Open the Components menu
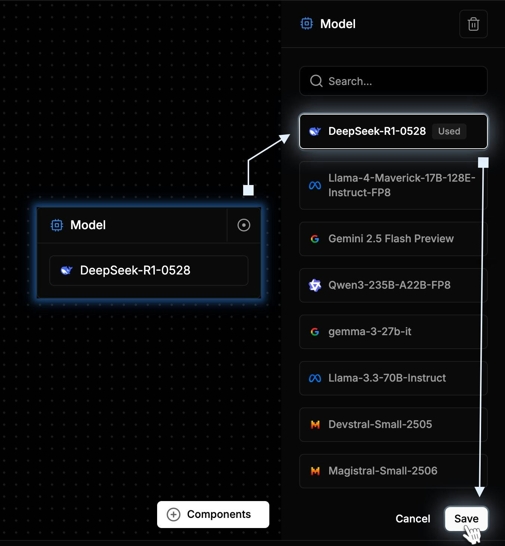Screen dimensions: 505x546 213,515
